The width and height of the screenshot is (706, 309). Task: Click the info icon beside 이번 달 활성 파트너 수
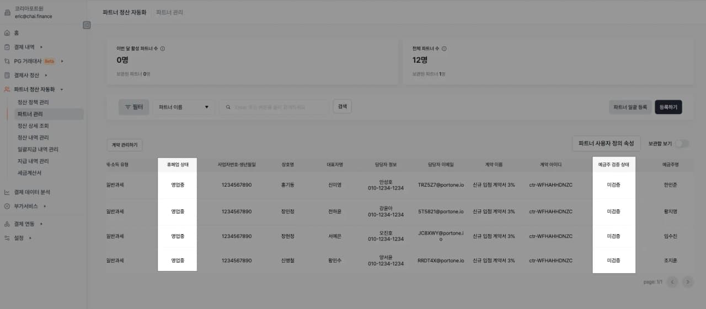click(x=163, y=48)
